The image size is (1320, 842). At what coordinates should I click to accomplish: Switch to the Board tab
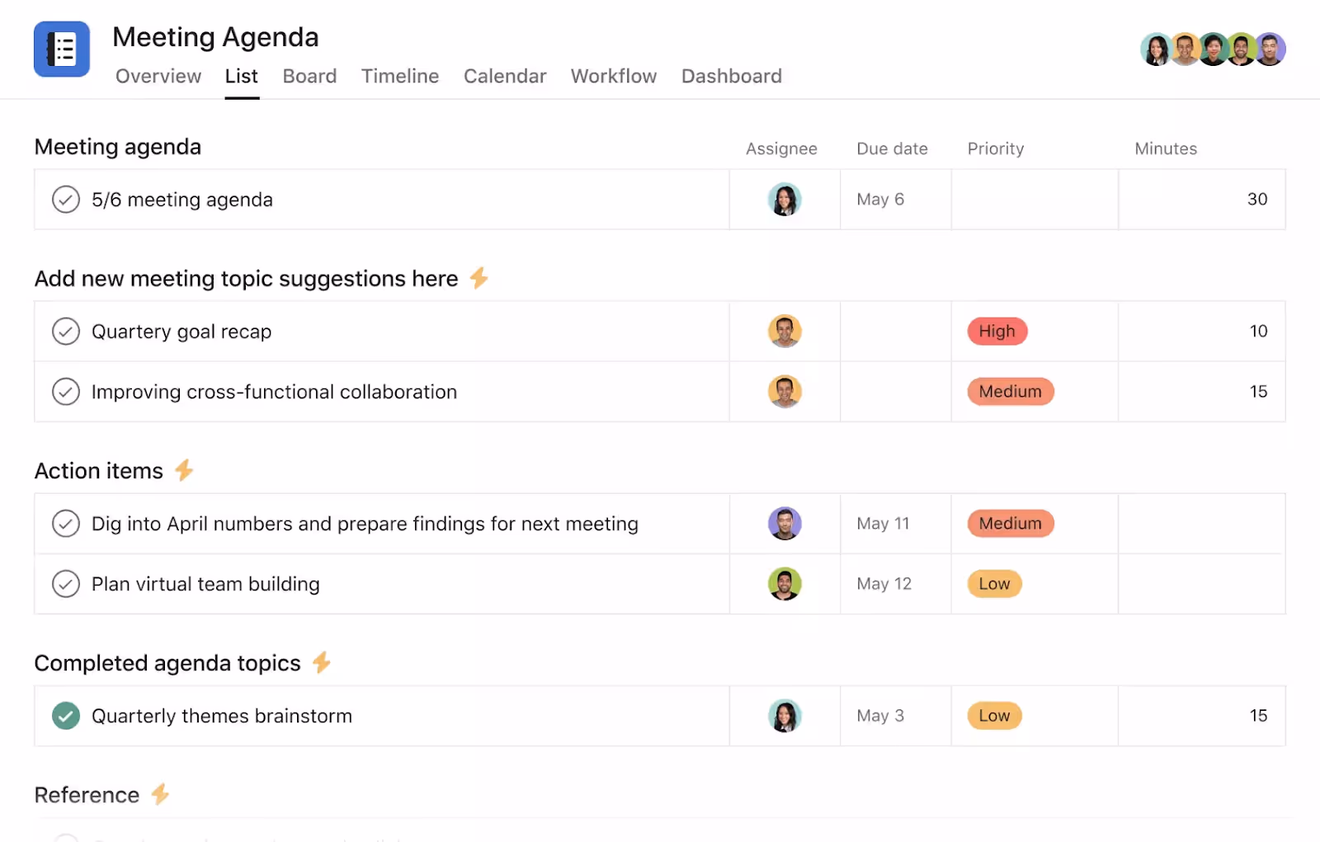(x=309, y=76)
